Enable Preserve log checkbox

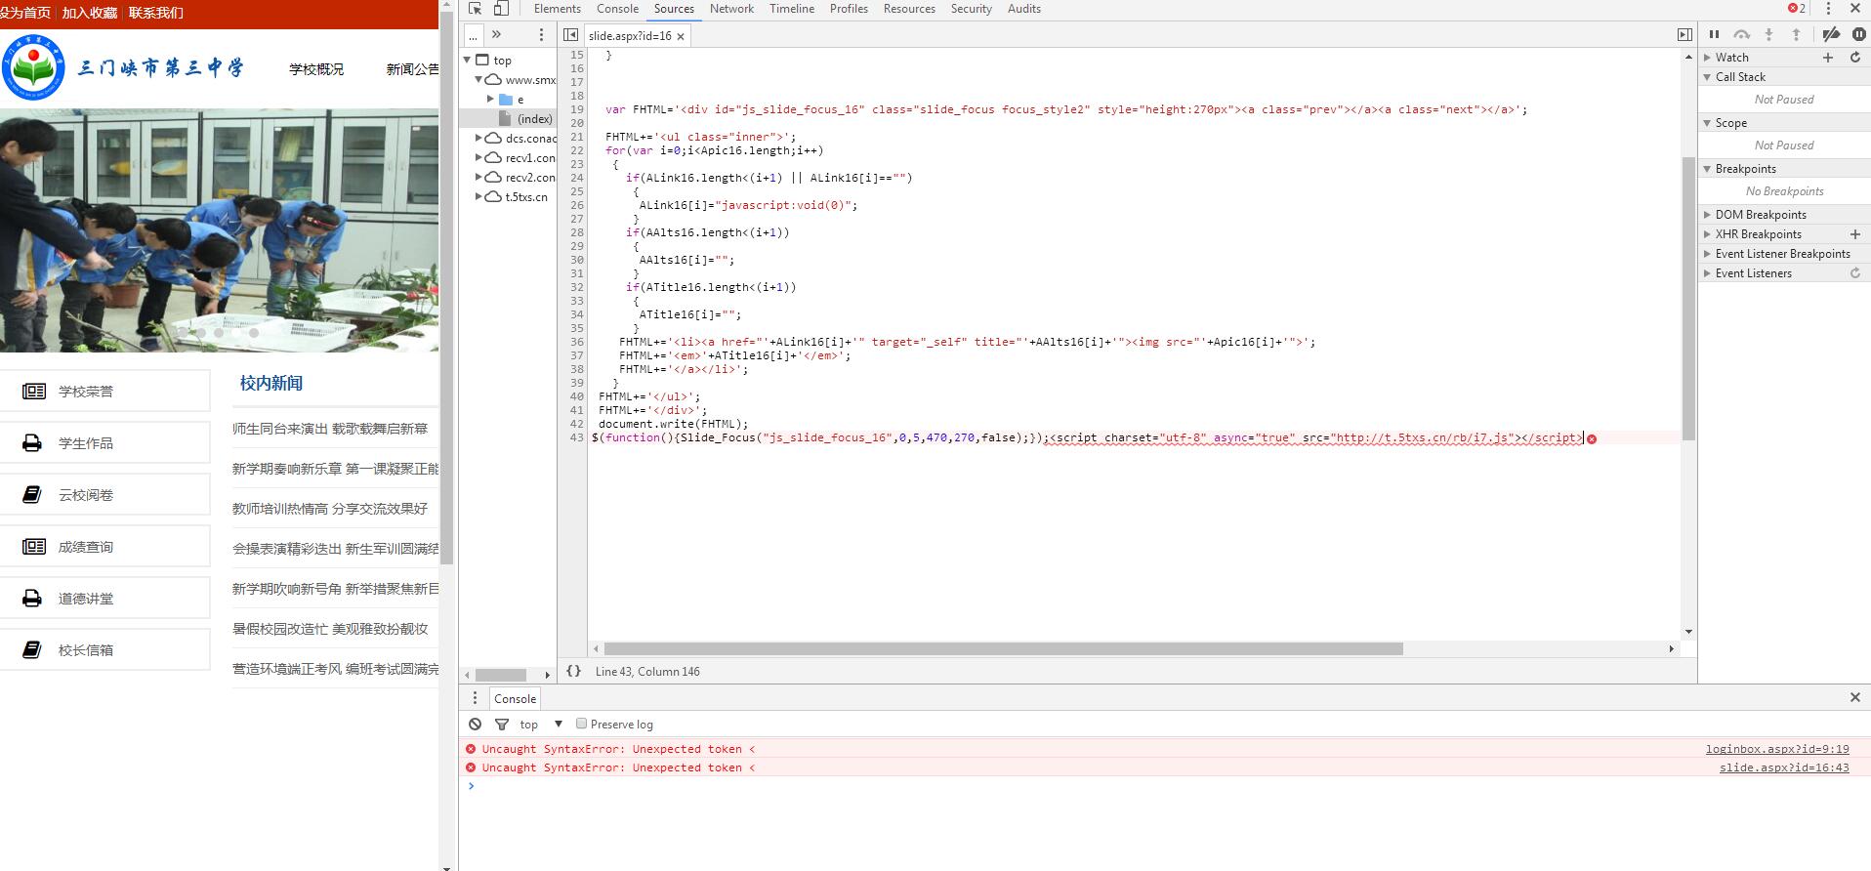(x=581, y=724)
